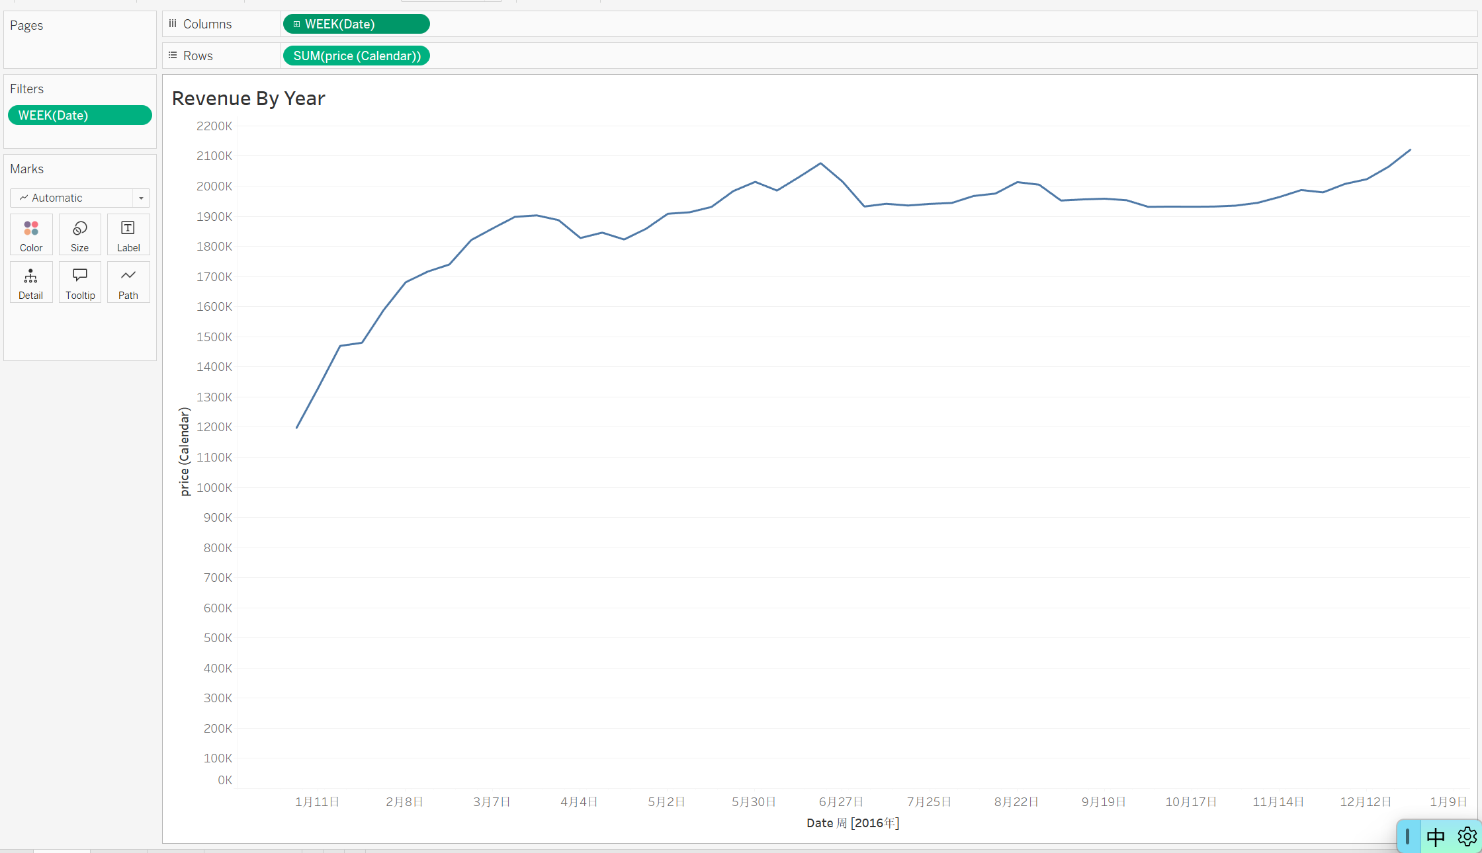Open the Detail marks card
This screenshot has height=853, width=1482.
[x=31, y=283]
